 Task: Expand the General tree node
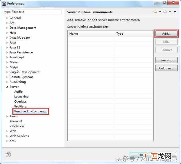[x=7, y=18]
